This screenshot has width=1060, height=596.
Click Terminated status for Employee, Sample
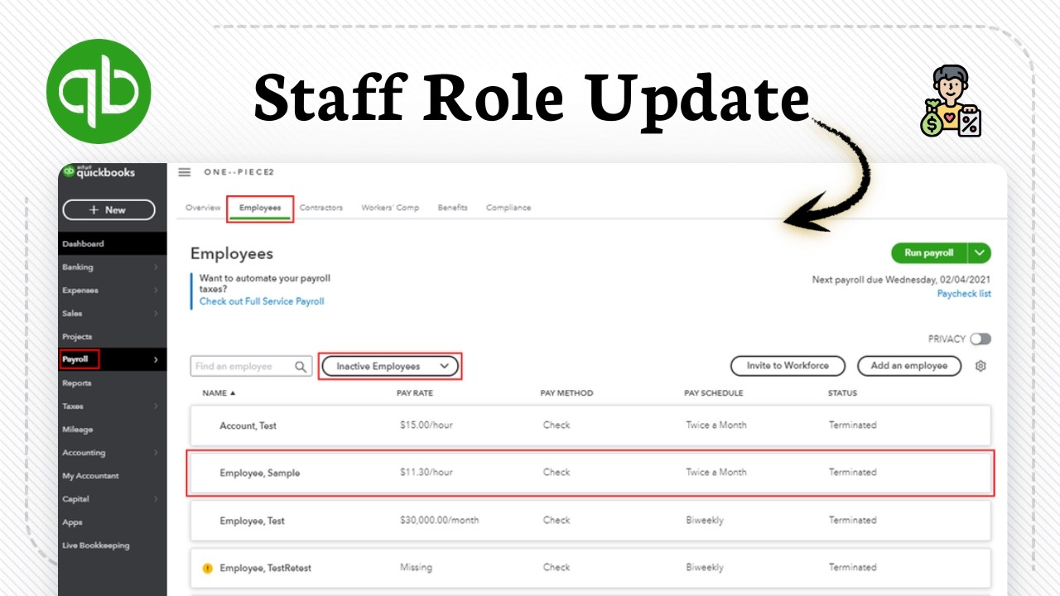point(852,473)
